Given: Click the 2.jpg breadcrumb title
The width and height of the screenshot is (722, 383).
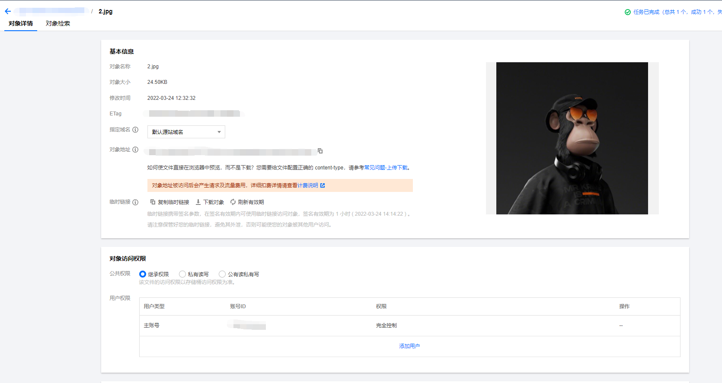Looking at the screenshot, I should [105, 12].
